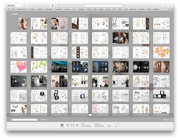Click the Safari sidebar toggle icon
180x140 pixels.
pos(24,6)
